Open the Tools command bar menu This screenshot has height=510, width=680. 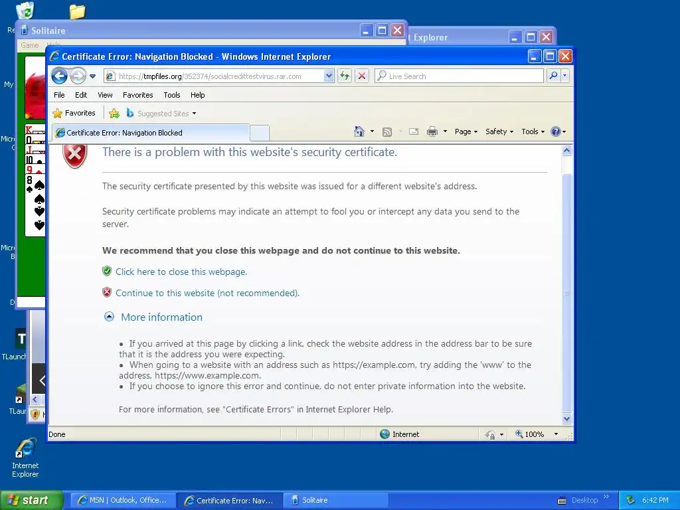click(x=533, y=131)
